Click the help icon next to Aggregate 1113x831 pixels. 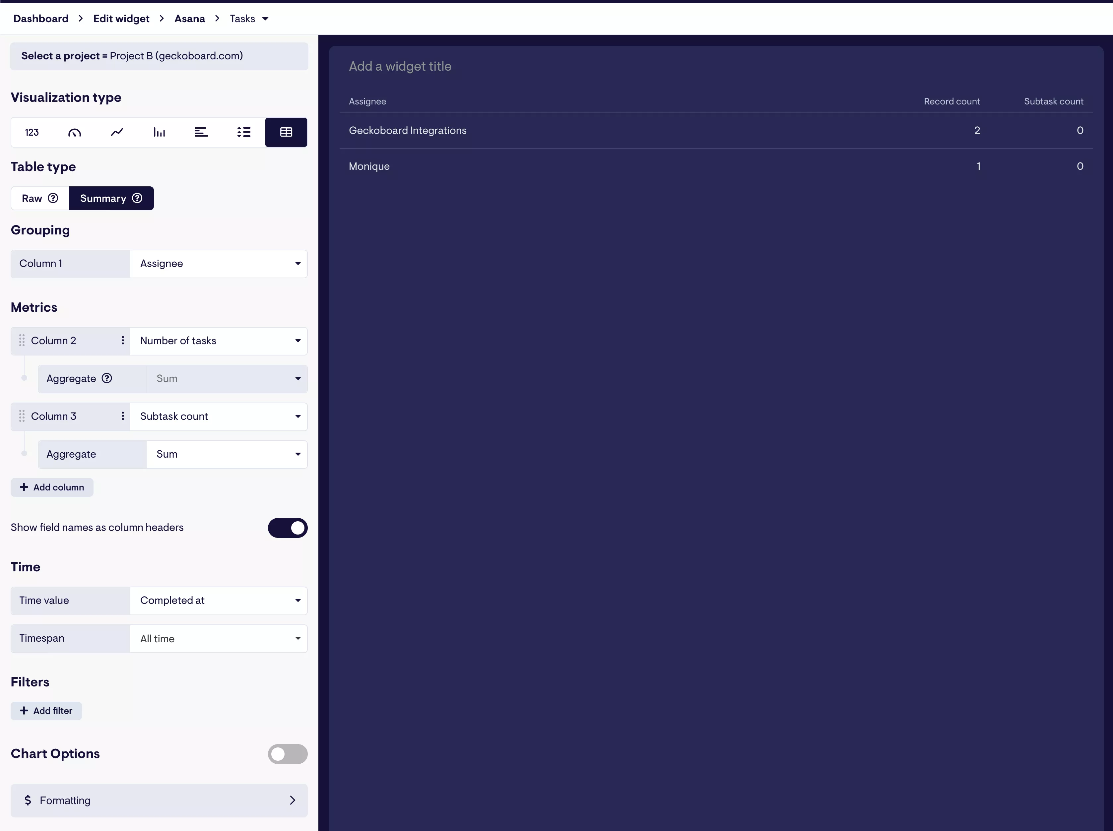[x=106, y=378]
